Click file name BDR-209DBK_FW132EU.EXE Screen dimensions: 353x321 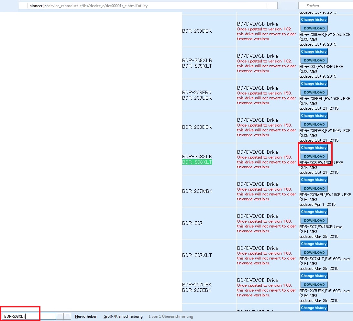pos(325,34)
